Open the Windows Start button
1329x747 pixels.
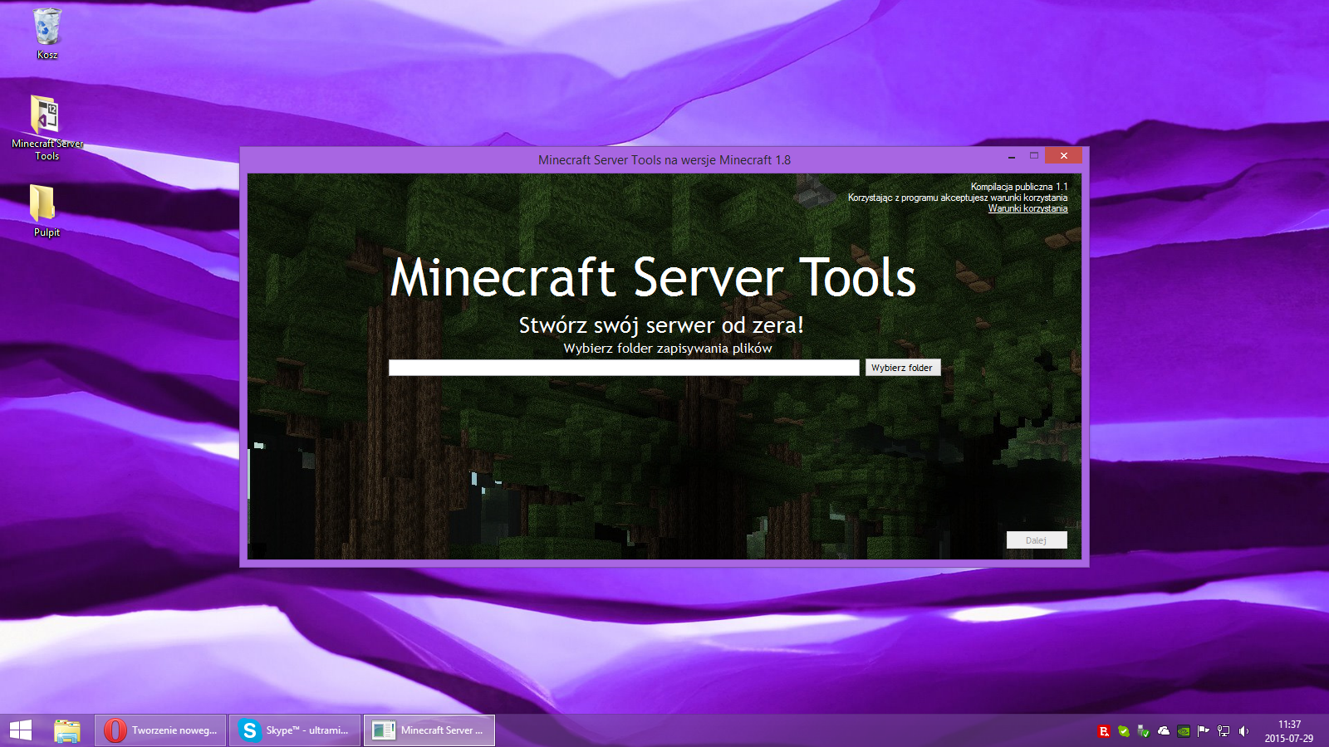click(x=21, y=730)
